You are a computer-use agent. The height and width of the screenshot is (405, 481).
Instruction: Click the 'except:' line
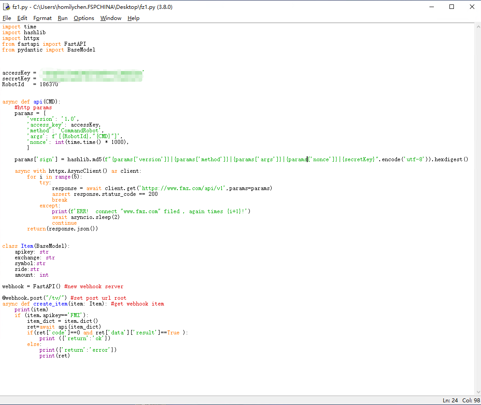[x=50, y=206]
